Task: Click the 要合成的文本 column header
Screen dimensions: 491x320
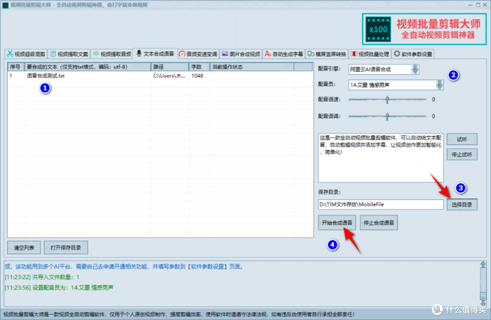Action: coord(88,67)
